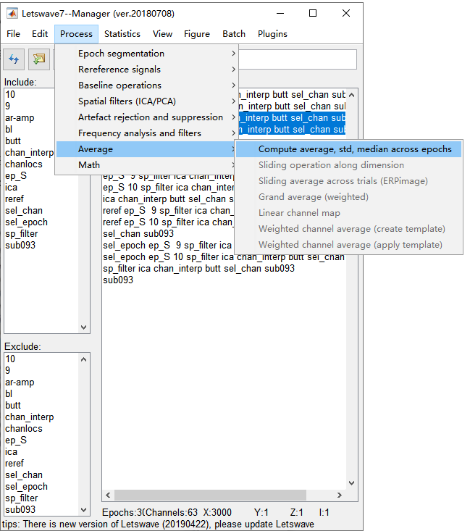The height and width of the screenshot is (531, 470).
Task: Expand the Math submenu
Action: (x=146, y=165)
